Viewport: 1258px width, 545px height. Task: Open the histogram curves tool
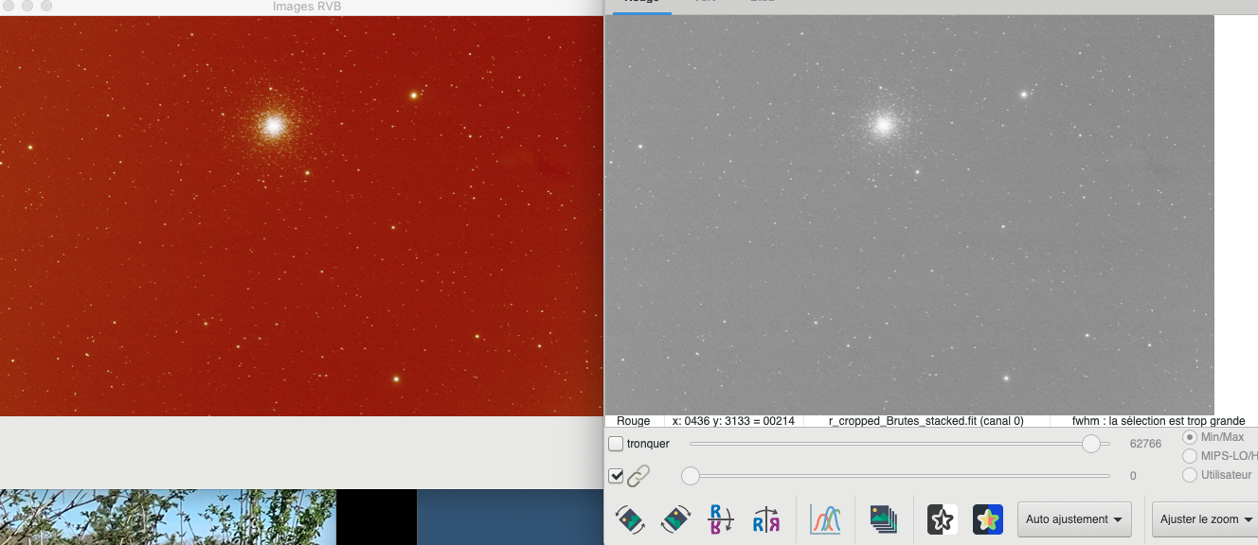pos(825,519)
